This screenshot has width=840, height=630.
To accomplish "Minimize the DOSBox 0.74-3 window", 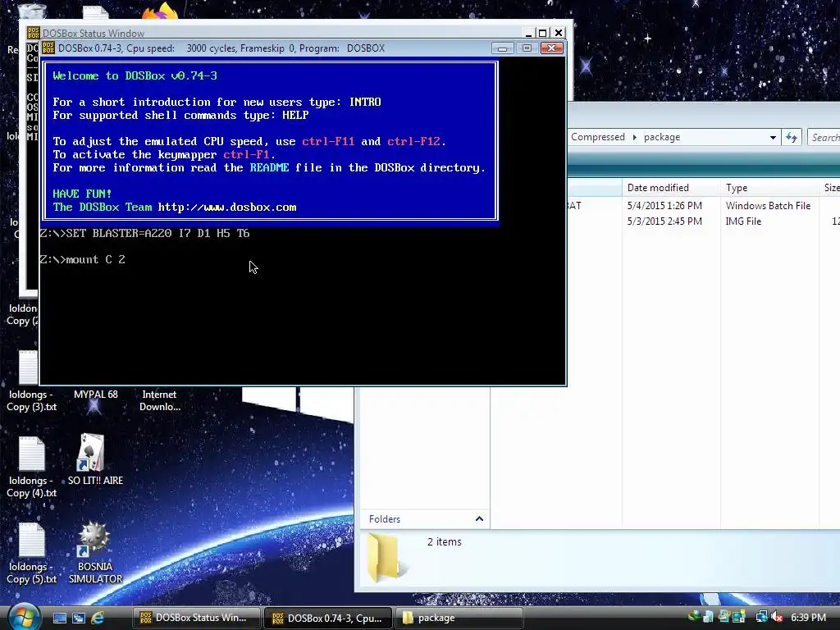I will (x=503, y=48).
